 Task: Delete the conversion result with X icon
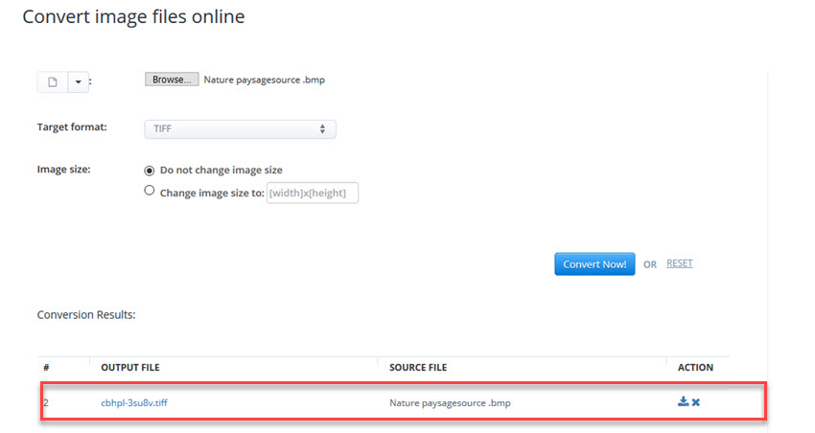point(696,402)
